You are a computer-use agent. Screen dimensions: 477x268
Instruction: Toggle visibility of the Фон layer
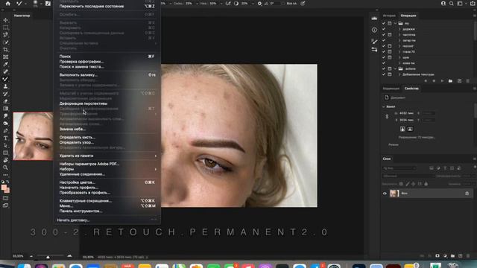click(385, 194)
